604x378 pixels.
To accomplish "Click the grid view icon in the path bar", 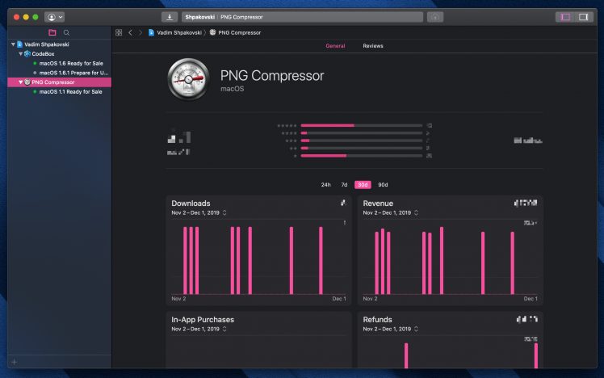I will point(119,32).
